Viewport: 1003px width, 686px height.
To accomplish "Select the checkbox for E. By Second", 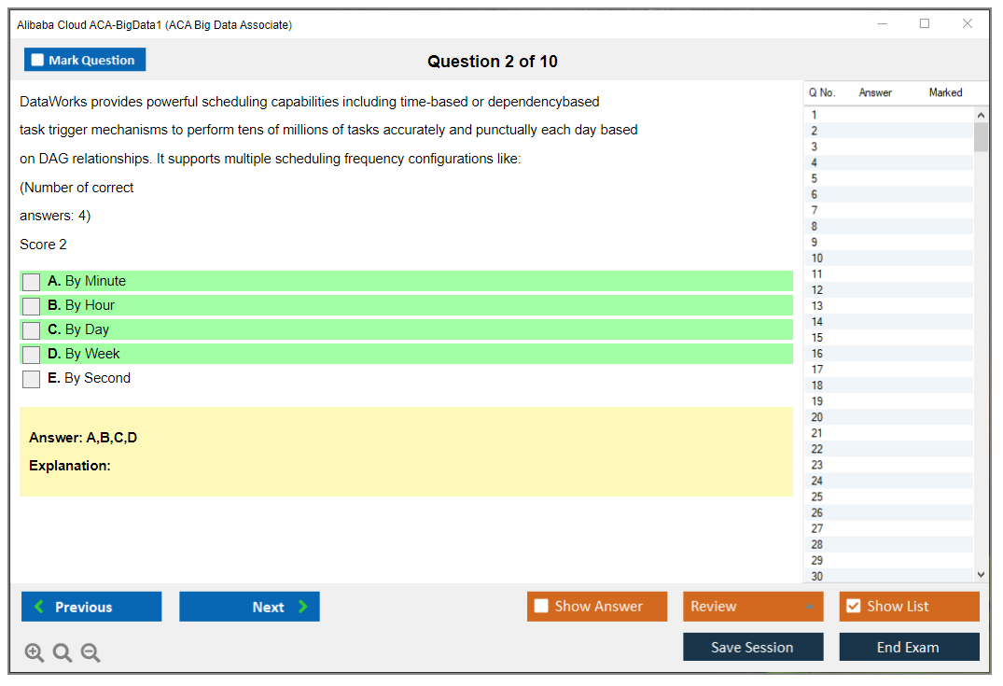I will [32, 379].
